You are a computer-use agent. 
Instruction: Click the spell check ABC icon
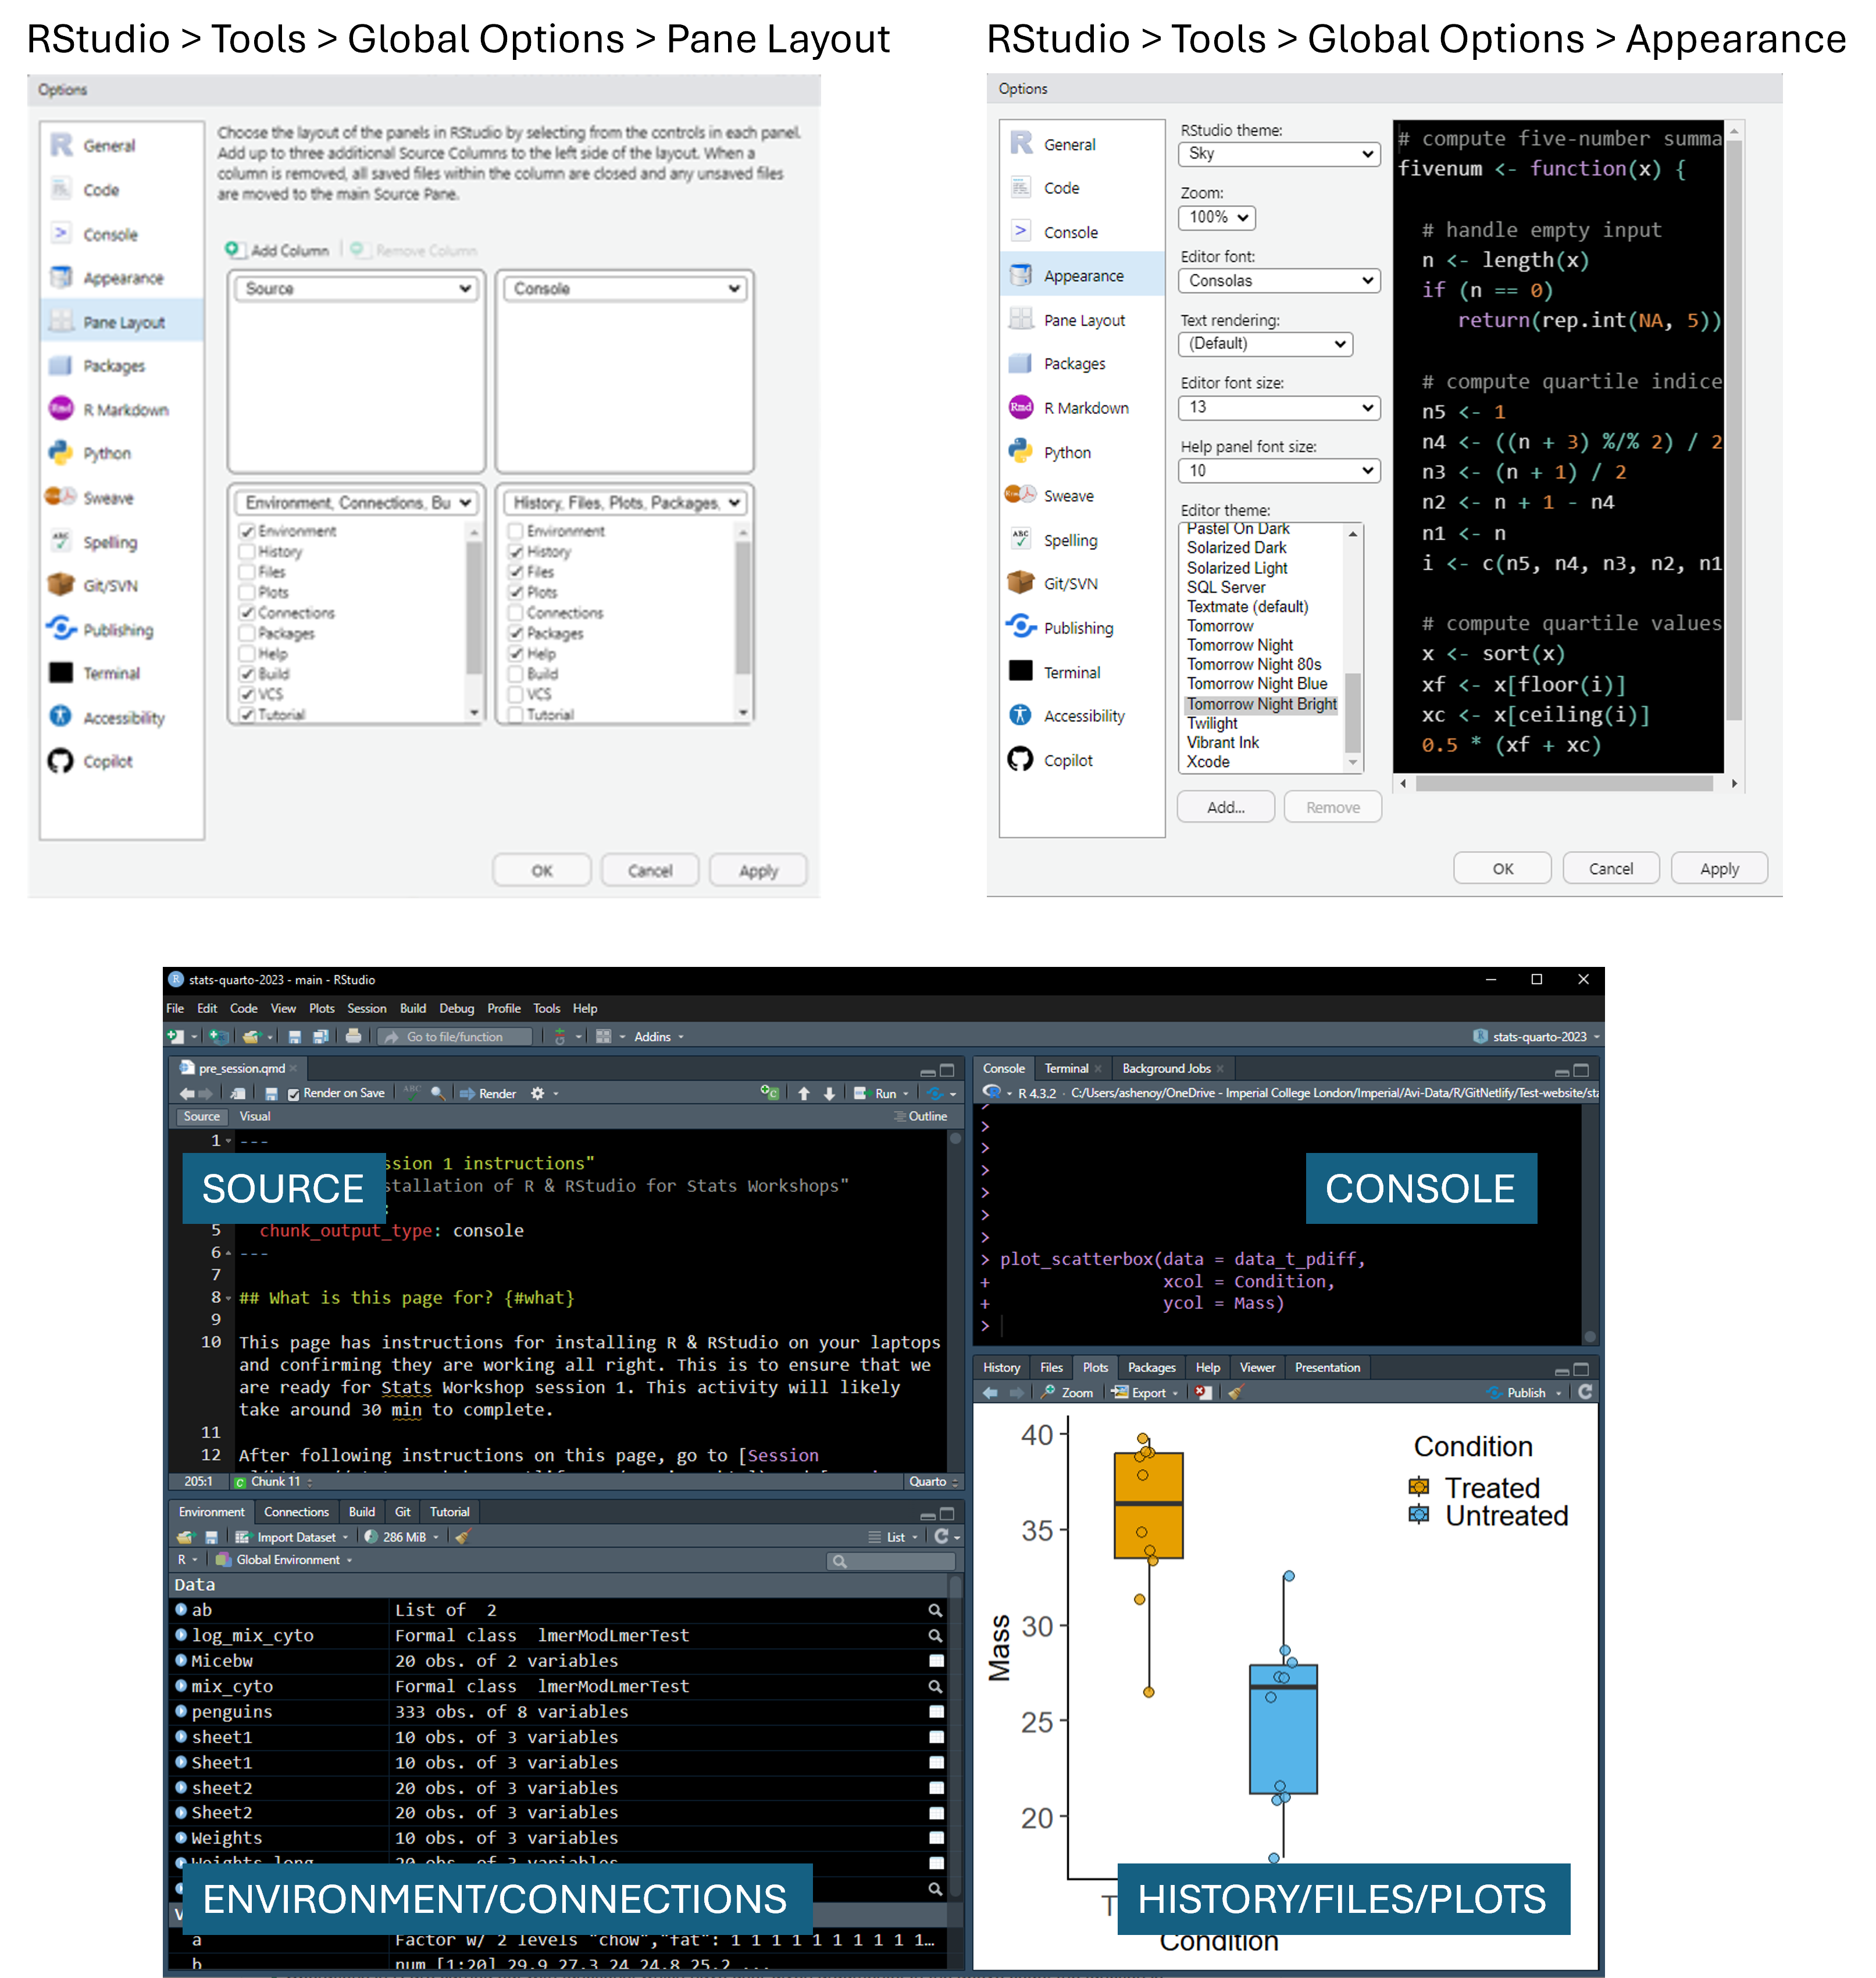411,1093
